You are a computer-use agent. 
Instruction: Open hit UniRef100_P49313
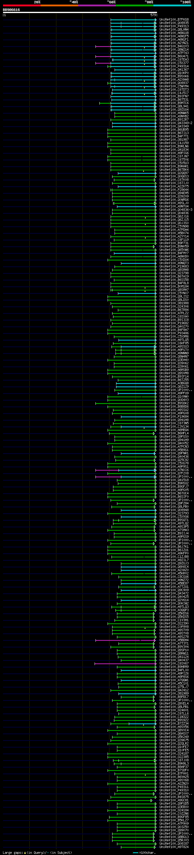point(174,26)
